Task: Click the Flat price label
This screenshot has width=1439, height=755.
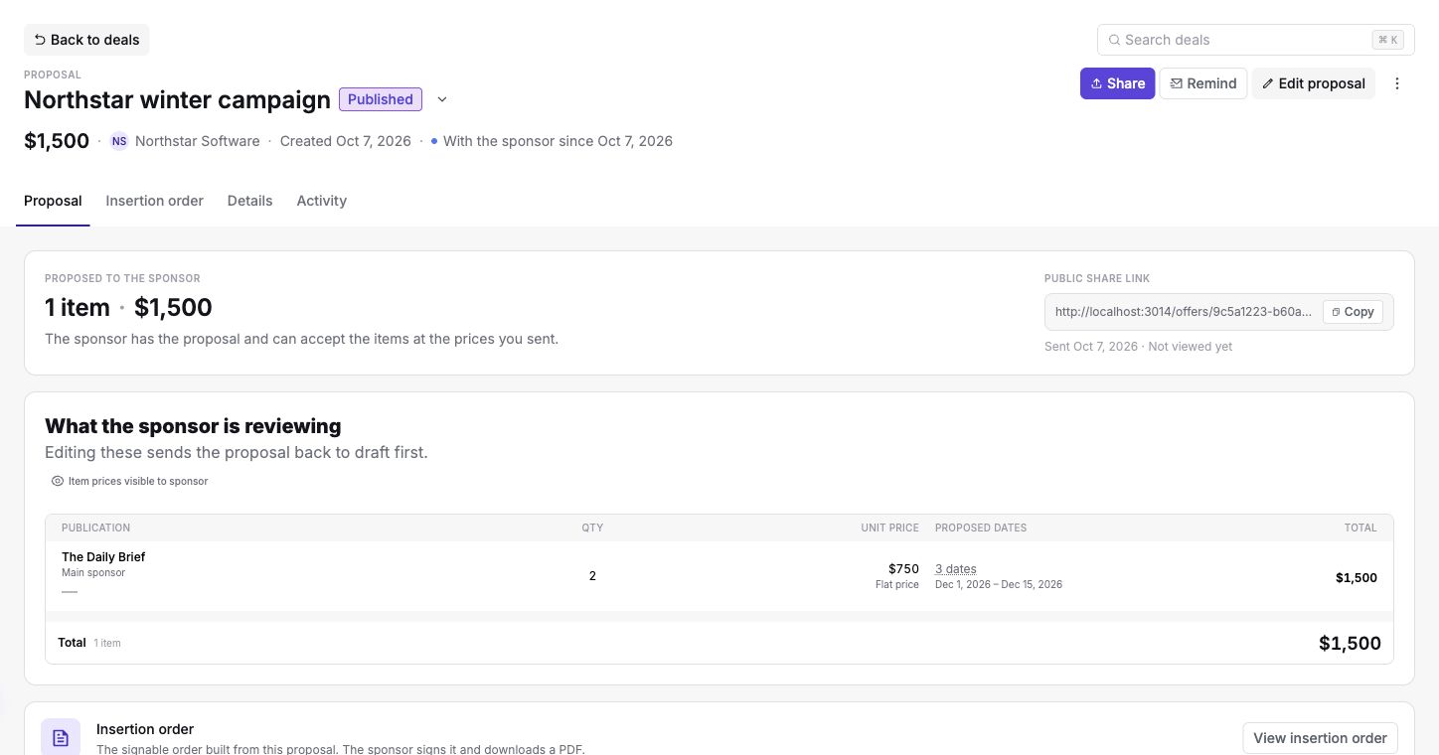Action: coord(897,585)
